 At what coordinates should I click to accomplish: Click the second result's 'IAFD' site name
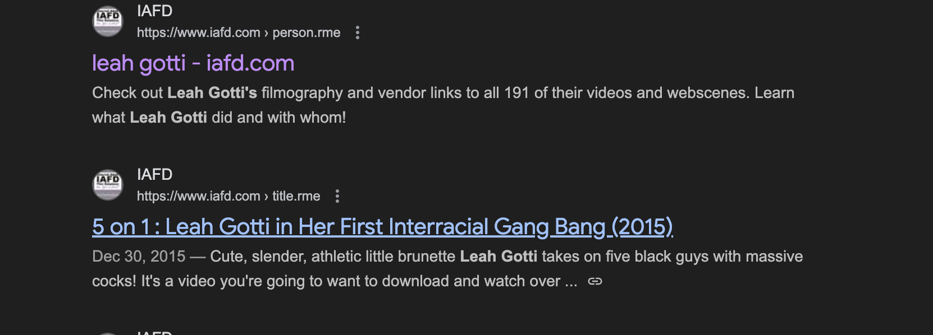tap(154, 175)
